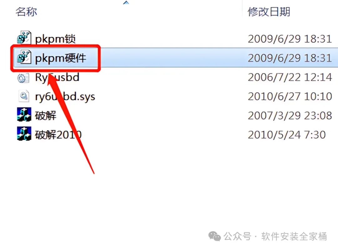Click the pkpm硬件 registry file icon
The height and width of the screenshot is (250, 338).
click(x=24, y=57)
